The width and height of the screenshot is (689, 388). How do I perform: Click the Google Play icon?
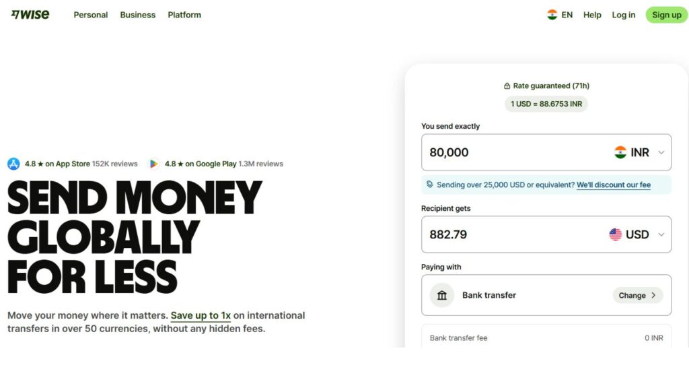coord(153,164)
